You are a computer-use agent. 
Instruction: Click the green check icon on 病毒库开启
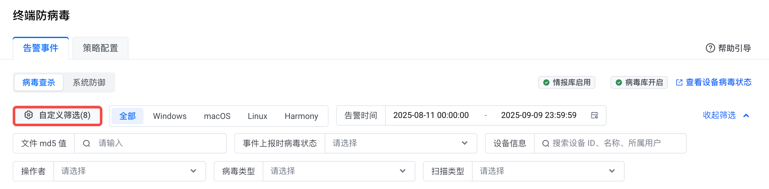(619, 82)
